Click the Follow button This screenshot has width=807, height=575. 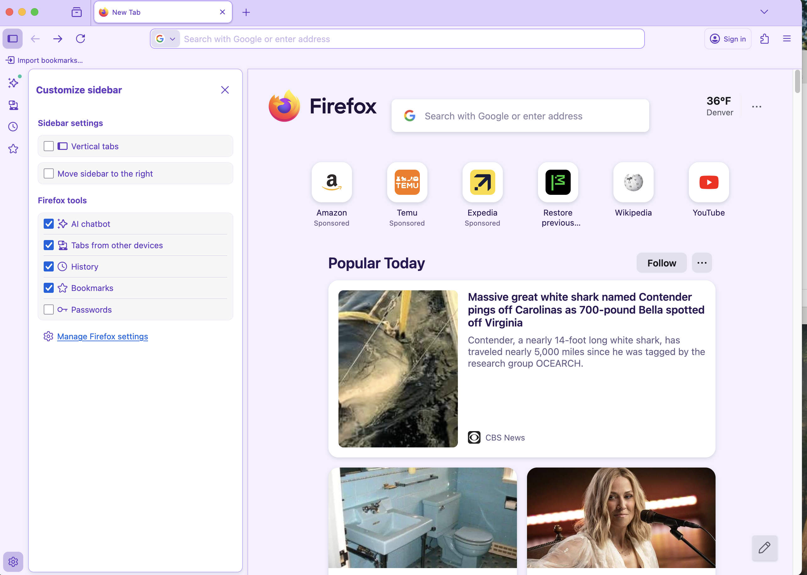661,263
